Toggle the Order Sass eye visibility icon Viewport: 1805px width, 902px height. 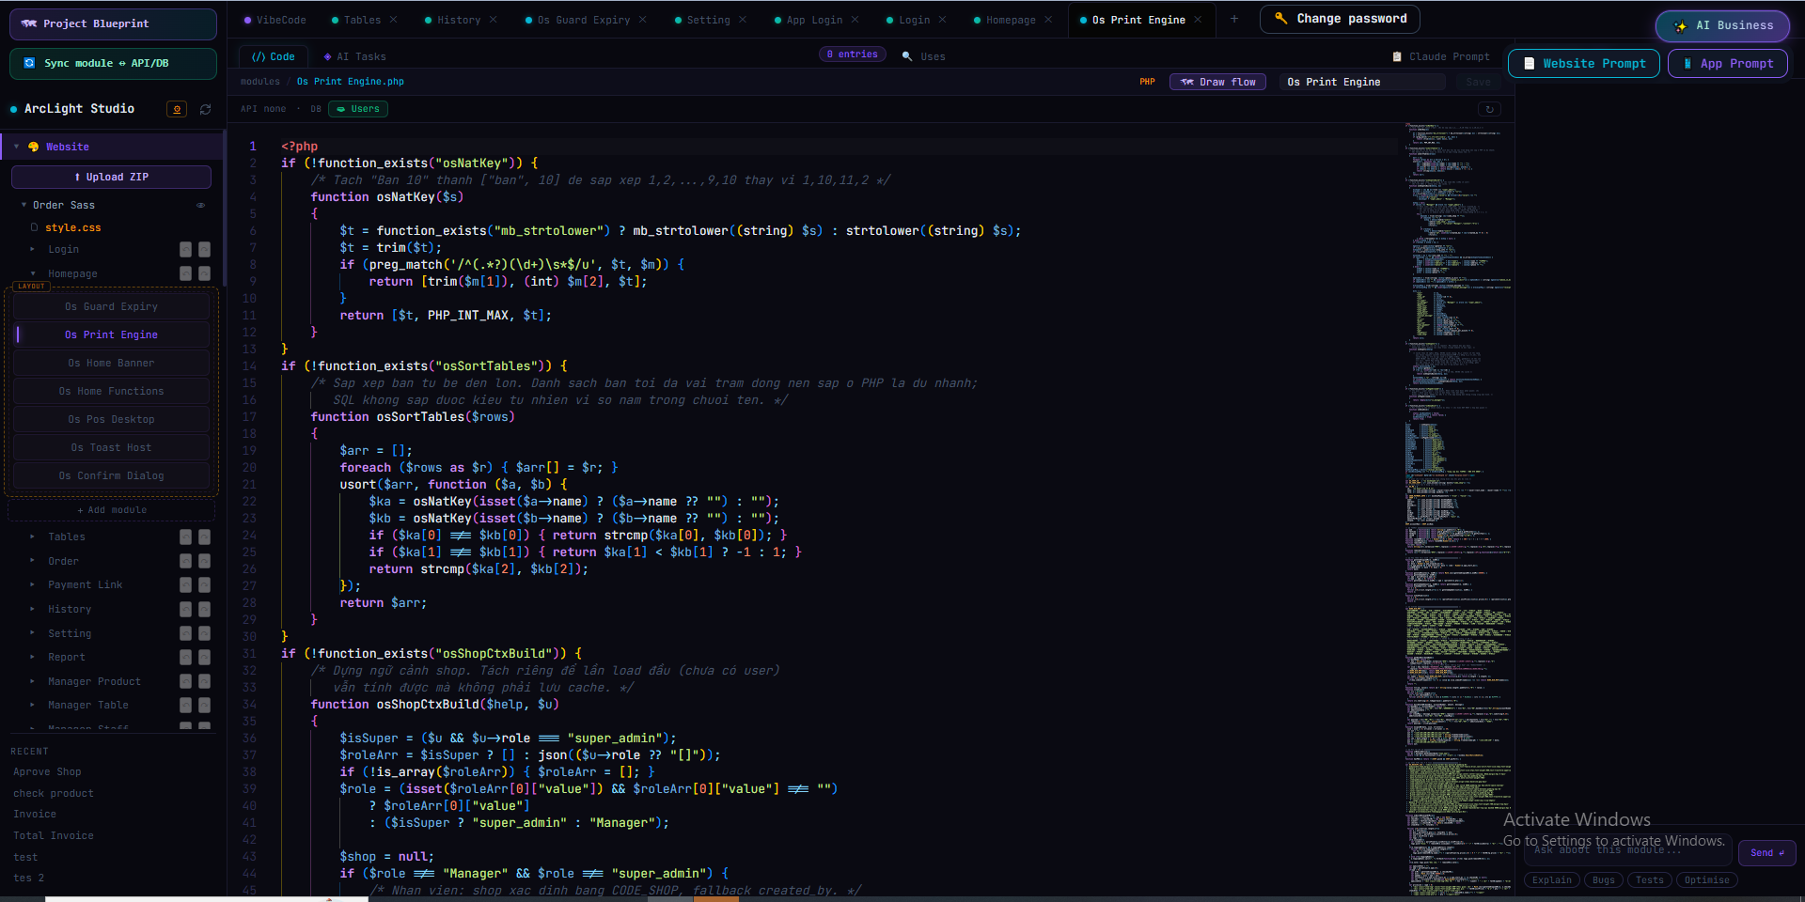point(200,205)
